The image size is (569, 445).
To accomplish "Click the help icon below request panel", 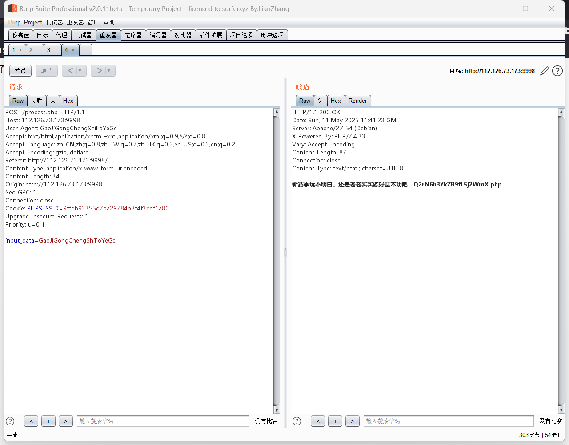I will [10, 421].
